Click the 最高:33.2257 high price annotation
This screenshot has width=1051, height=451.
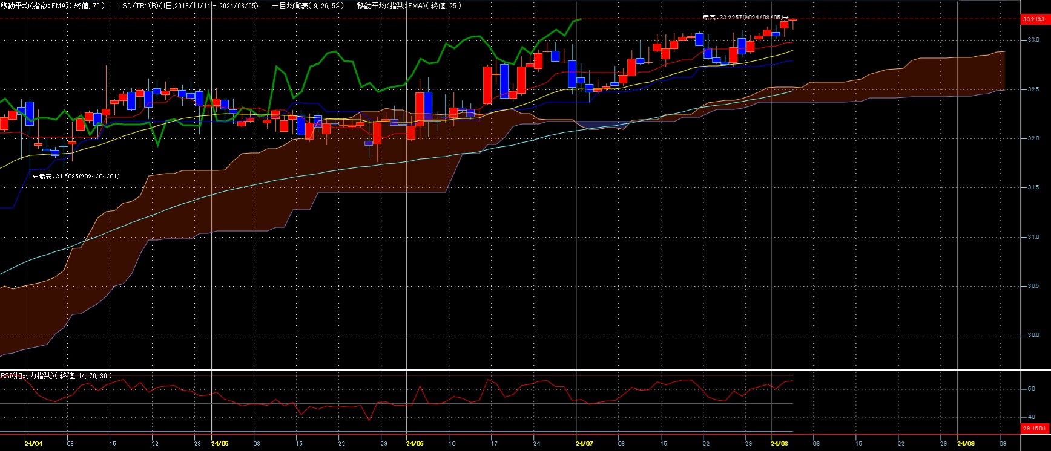coord(745,18)
